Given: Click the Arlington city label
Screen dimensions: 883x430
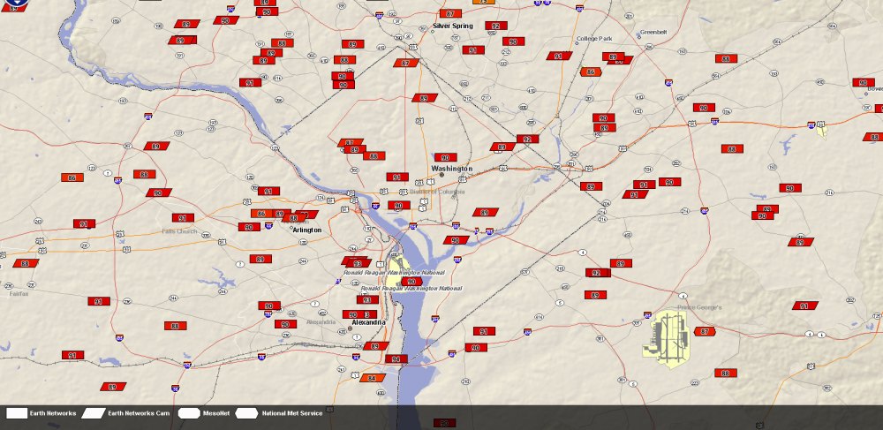Looking at the screenshot, I should click(307, 230).
